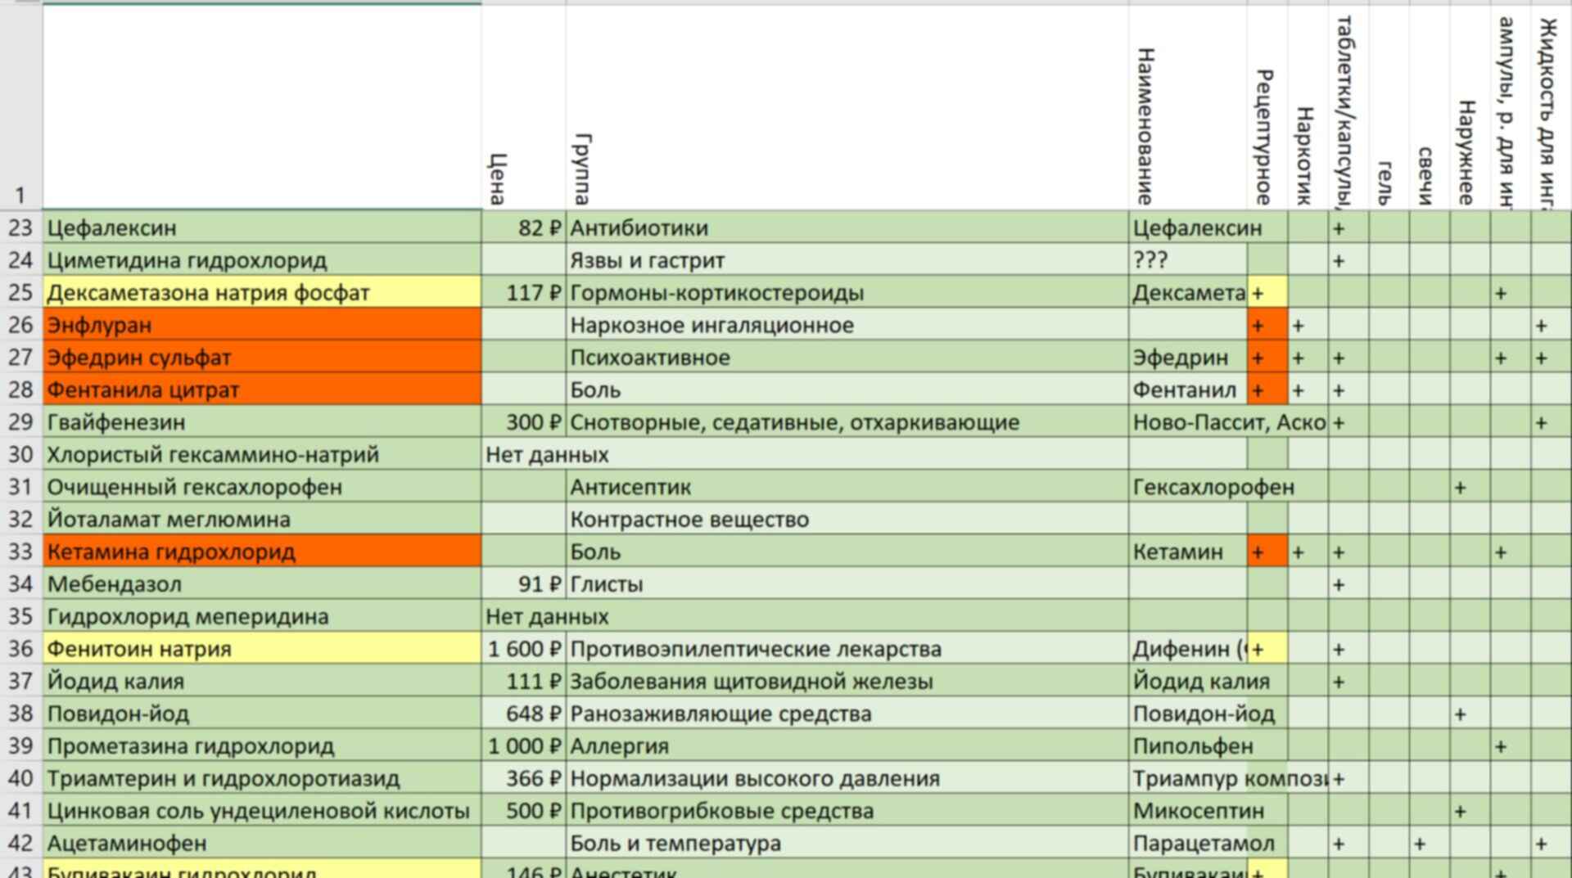Viewport: 1572px width, 878px height.
Task: Click the price cell 648 ₽
Action: coord(524,714)
